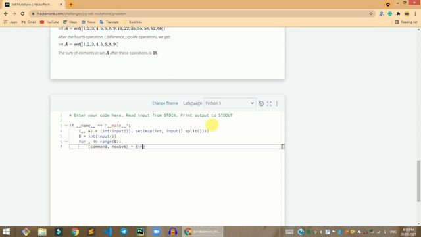Open File Explorer from the taskbar
The height and width of the screenshot is (237, 421).
[x=42, y=232]
